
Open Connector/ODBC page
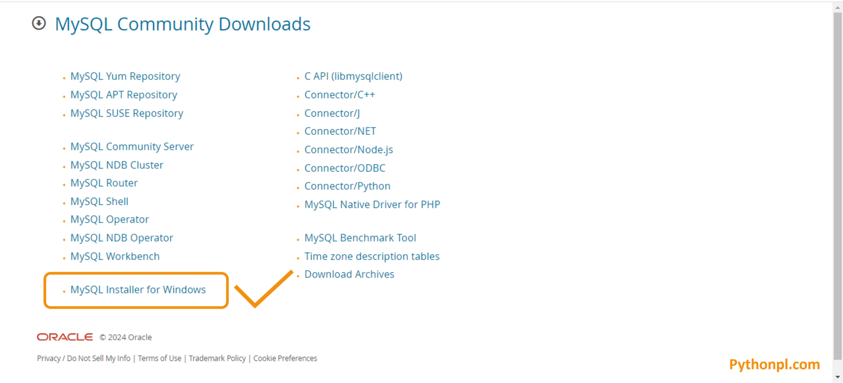tap(345, 168)
